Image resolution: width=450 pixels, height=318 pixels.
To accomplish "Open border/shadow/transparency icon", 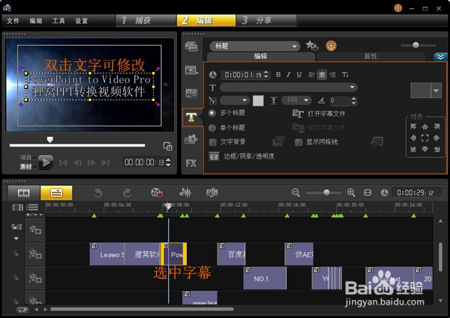I will tap(214, 156).
